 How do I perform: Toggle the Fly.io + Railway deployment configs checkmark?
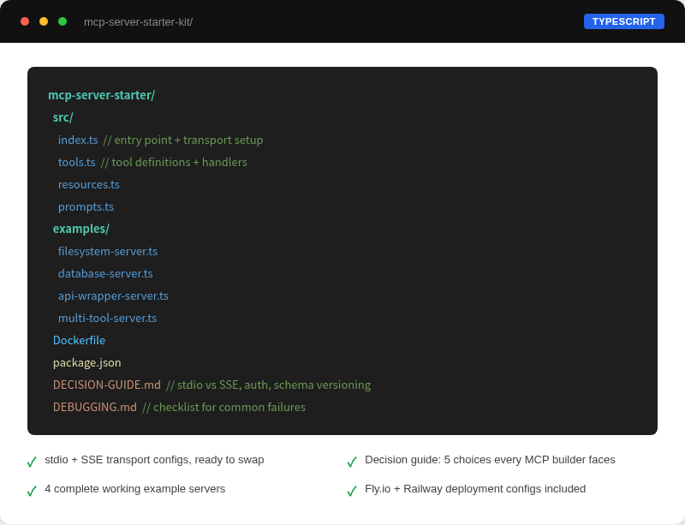point(352,490)
